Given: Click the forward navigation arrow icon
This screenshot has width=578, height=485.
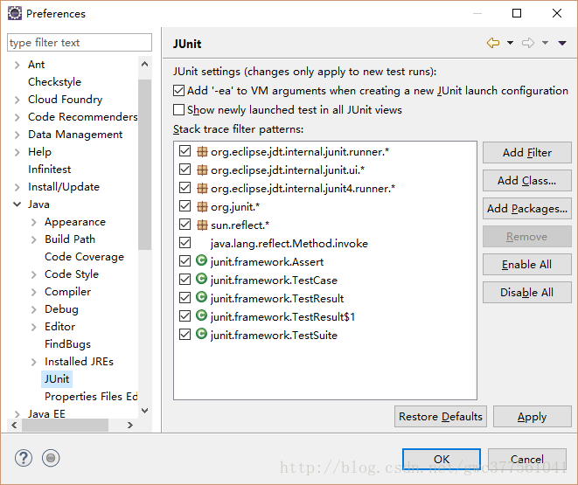Looking at the screenshot, I should coord(528,43).
